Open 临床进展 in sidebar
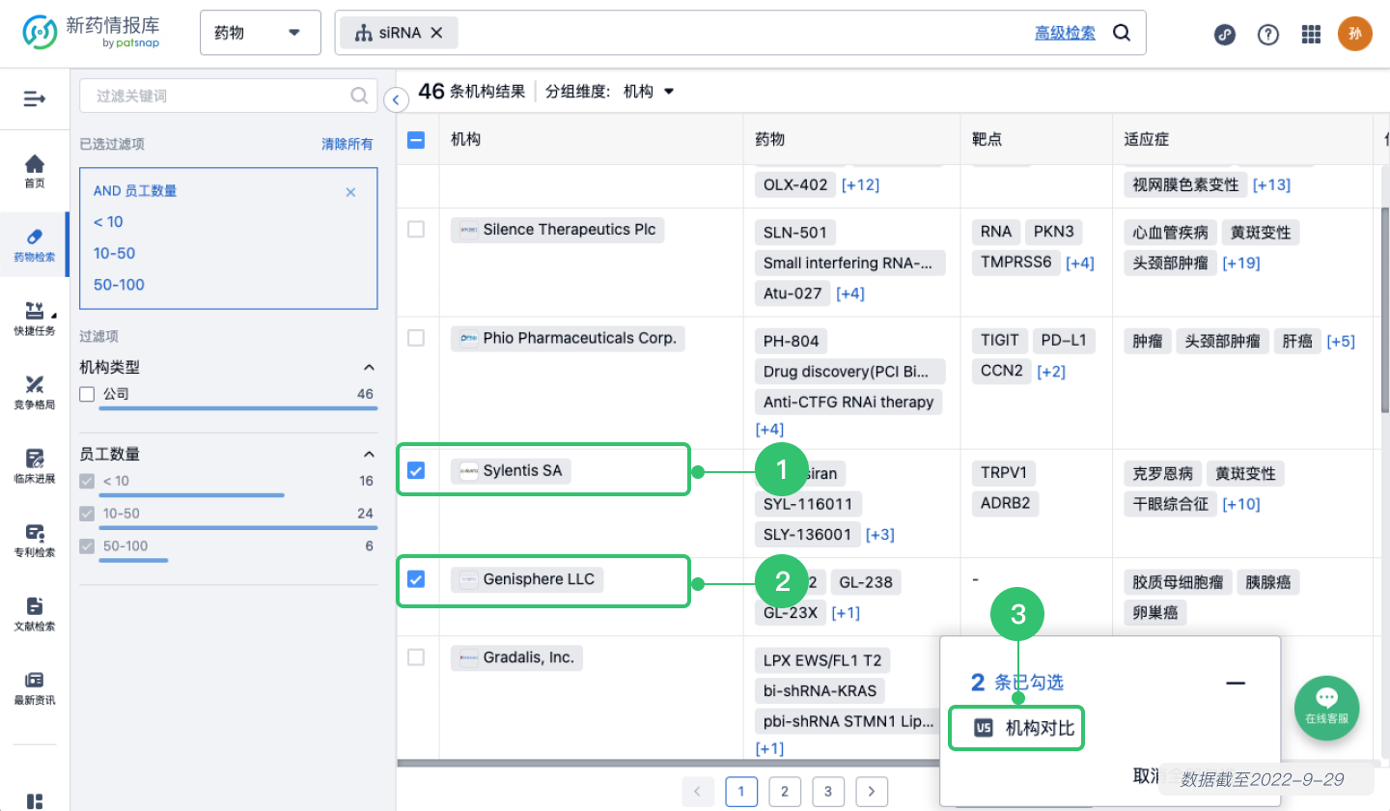Image resolution: width=1390 pixels, height=811 pixels. coord(35,465)
